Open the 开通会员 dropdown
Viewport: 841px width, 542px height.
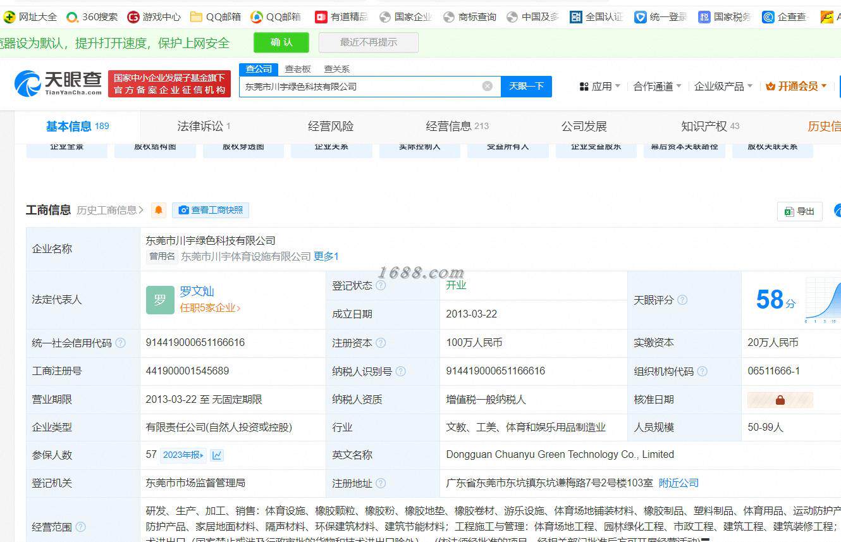point(796,86)
